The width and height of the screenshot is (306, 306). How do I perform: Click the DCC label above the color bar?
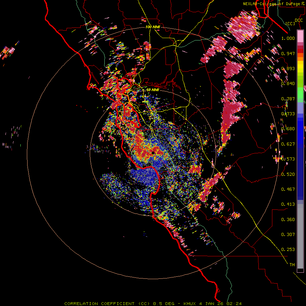pos(299,20)
